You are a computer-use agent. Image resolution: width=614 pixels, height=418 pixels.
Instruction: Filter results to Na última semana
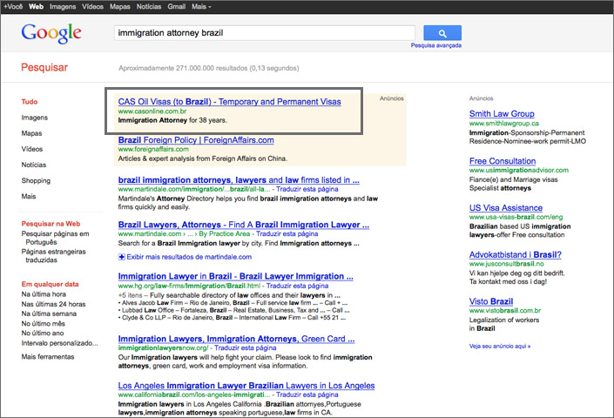(49, 313)
